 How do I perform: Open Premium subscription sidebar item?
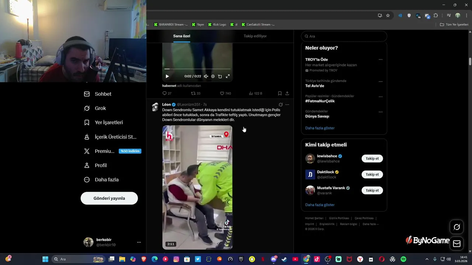click(x=112, y=151)
